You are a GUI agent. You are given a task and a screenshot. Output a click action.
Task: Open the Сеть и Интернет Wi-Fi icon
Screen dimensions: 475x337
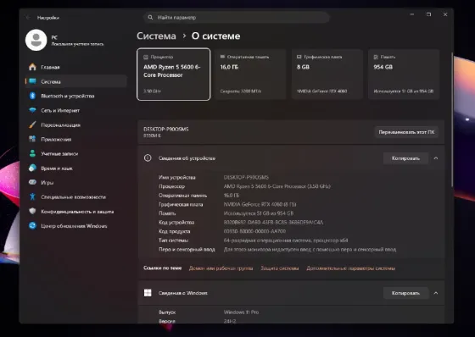point(32,110)
